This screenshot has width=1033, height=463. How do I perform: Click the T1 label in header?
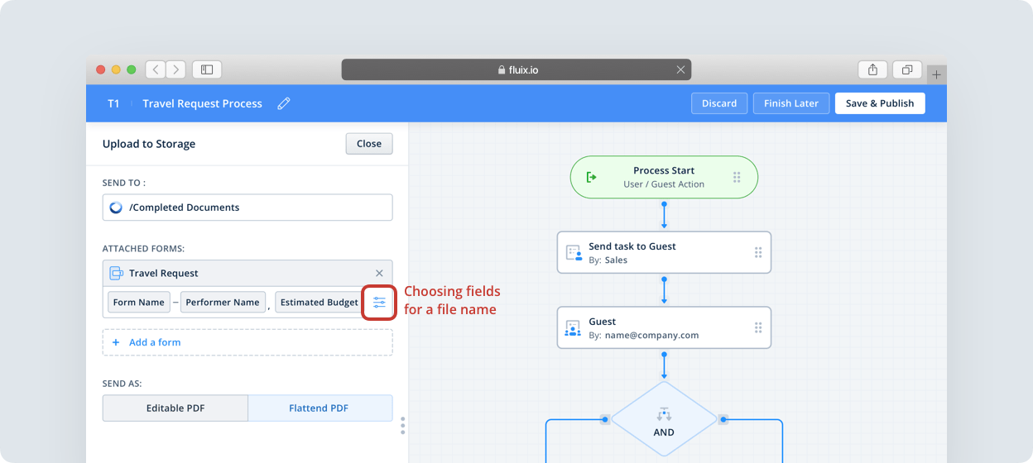[113, 103]
